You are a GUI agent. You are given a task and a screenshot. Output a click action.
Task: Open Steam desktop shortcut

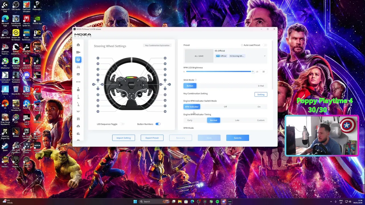[5, 147]
